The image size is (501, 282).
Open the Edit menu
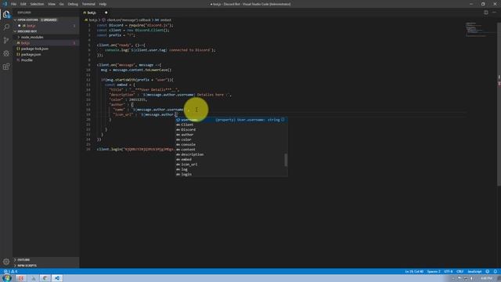pos(23,4)
